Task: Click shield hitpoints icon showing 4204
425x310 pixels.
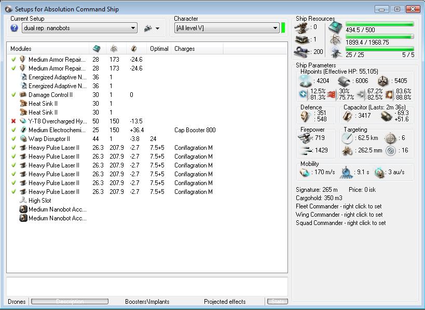Action: tap(305, 81)
